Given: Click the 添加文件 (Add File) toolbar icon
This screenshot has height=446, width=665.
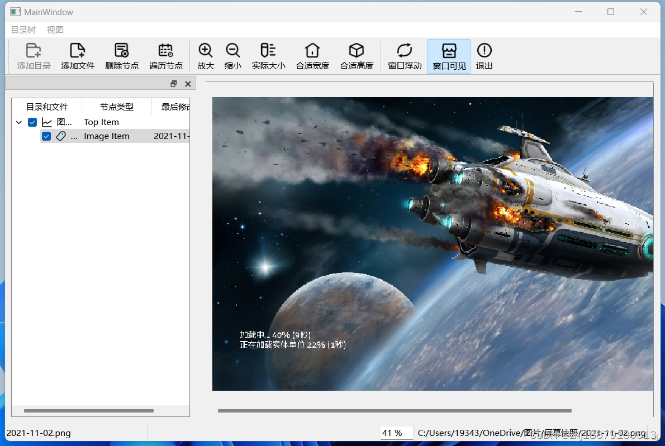Looking at the screenshot, I should (x=78, y=56).
